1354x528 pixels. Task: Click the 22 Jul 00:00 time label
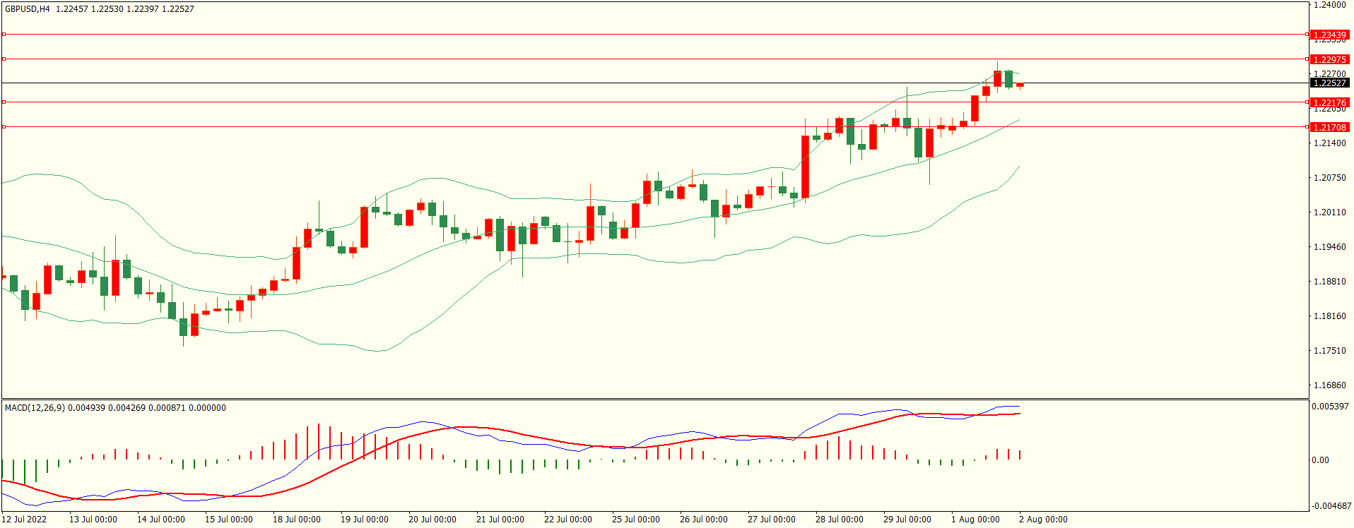pos(568,520)
